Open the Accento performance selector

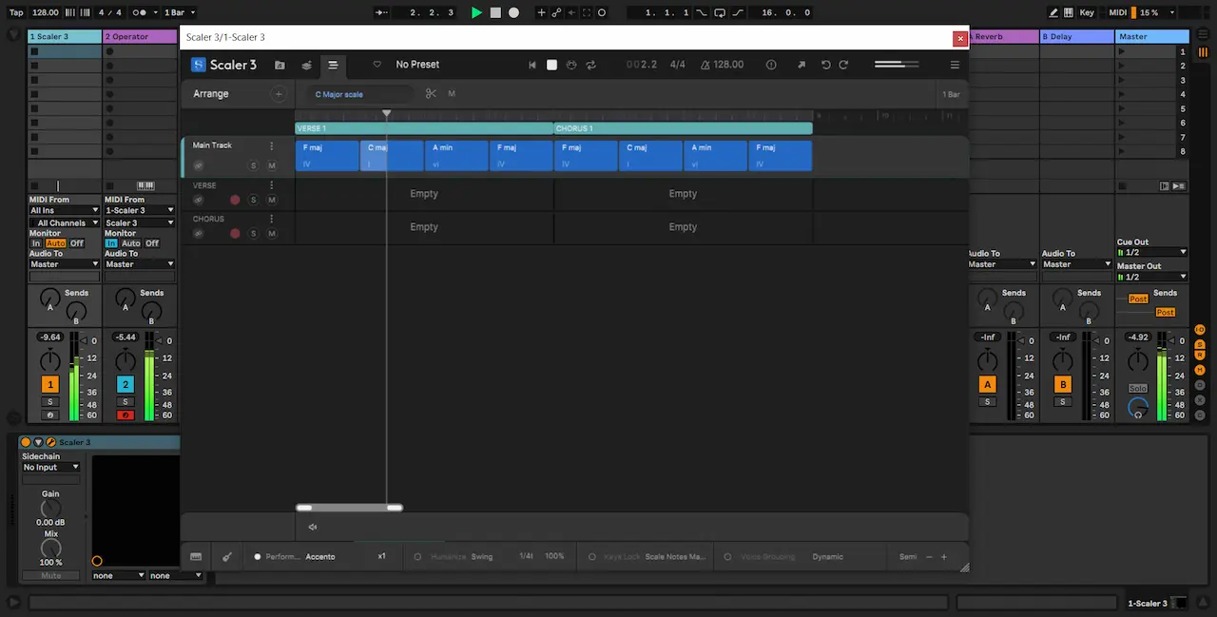[x=320, y=556]
